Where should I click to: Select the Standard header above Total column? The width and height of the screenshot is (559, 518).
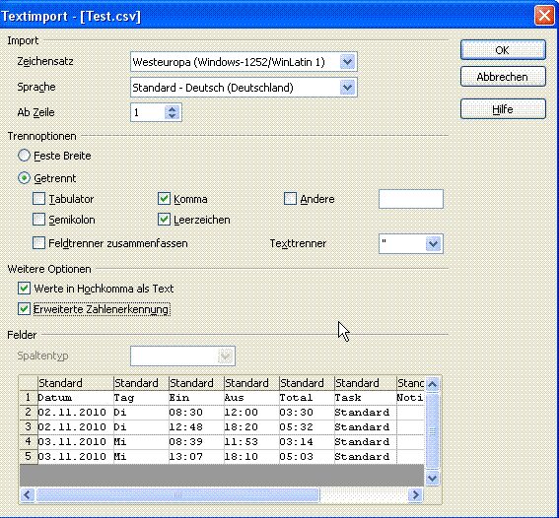pyautogui.click(x=307, y=383)
